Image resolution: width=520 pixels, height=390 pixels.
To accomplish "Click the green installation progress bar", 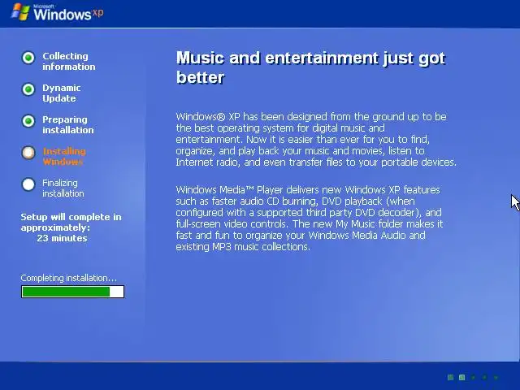I will tap(72, 292).
